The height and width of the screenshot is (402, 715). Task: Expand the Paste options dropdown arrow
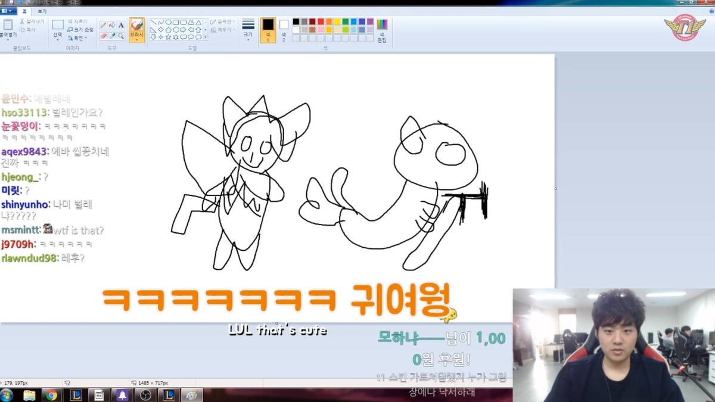pyautogui.click(x=8, y=40)
